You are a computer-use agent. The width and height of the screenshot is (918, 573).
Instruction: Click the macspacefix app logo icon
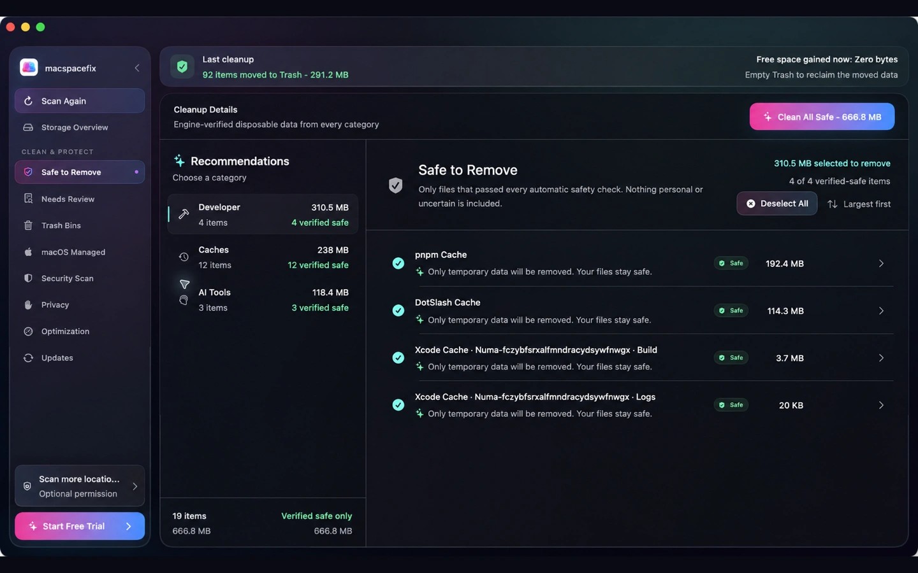29,67
